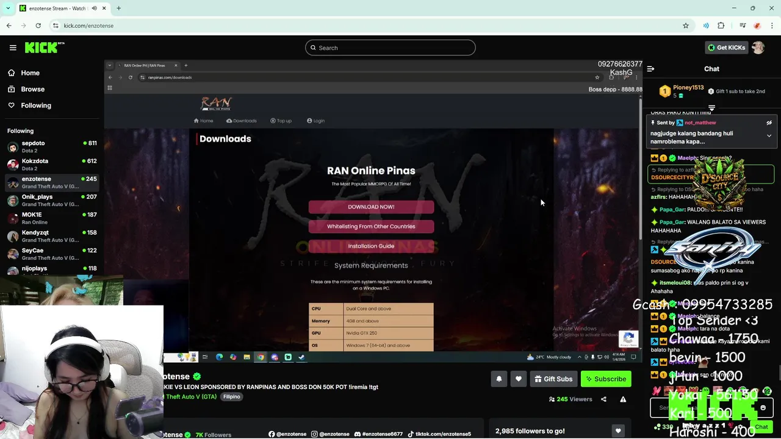
Task: Expand the pinned message chevron
Action: [x=769, y=135]
